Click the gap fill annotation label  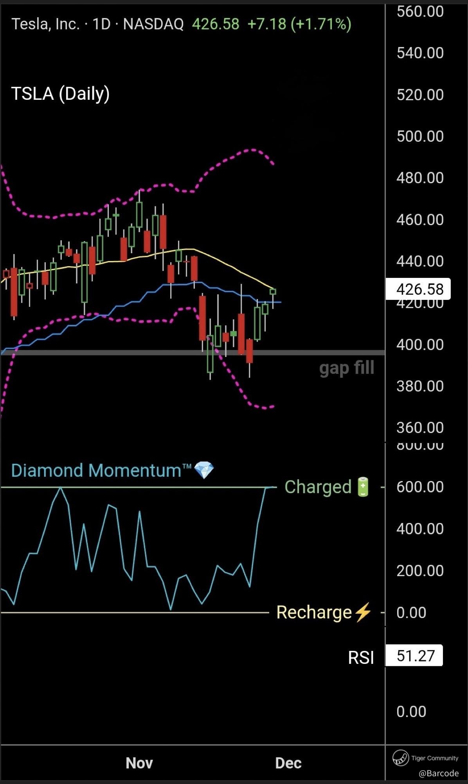347,368
